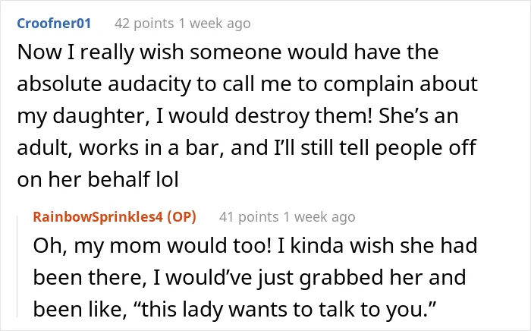Click the "41 points" score label
Screen dimensions: 531x331
[x=249, y=217]
